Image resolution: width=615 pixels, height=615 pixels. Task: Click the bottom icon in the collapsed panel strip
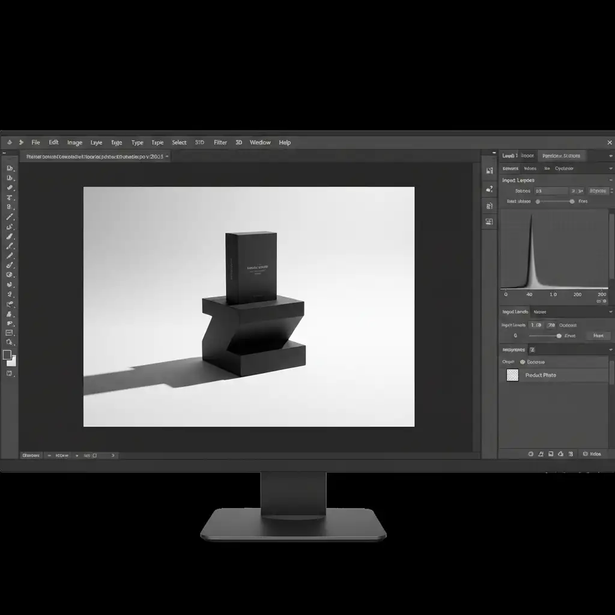(489, 222)
